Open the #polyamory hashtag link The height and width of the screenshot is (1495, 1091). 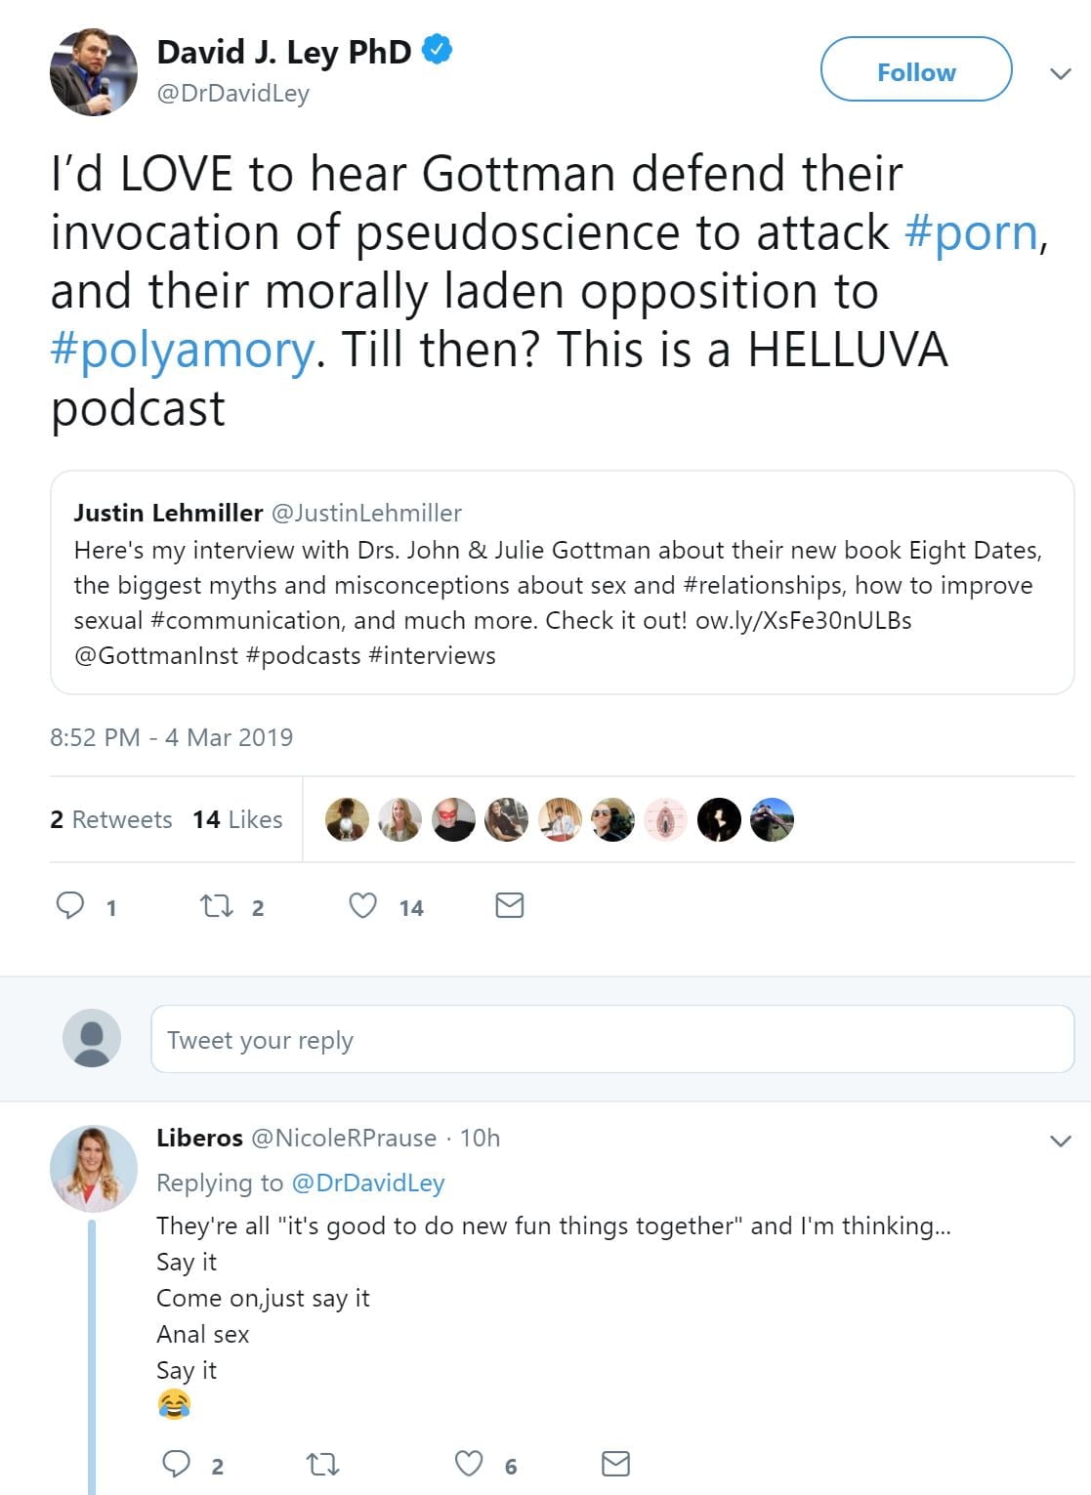tap(184, 350)
